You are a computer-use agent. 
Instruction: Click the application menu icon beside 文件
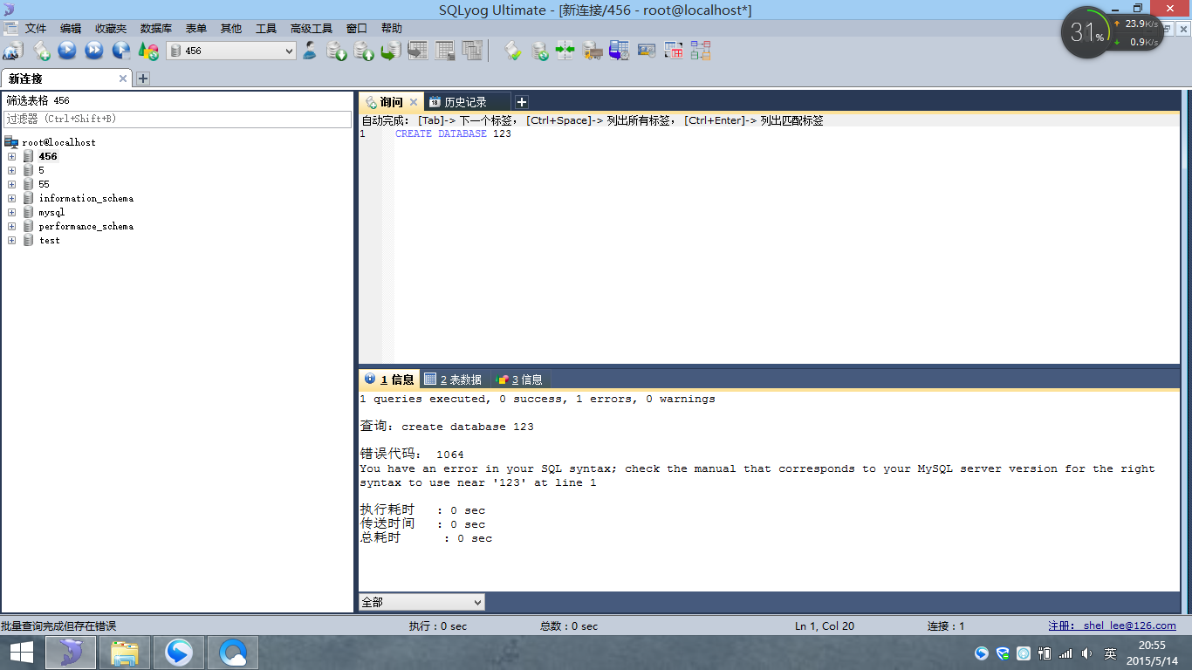tap(10, 29)
